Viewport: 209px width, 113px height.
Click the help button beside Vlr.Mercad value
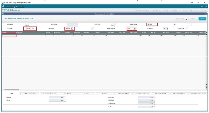[x=65, y=98]
